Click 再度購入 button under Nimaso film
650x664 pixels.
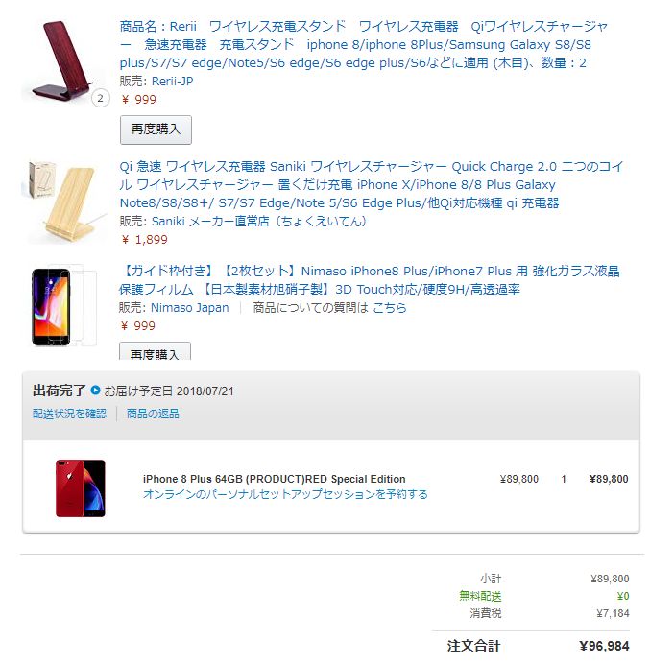pyautogui.click(x=155, y=351)
